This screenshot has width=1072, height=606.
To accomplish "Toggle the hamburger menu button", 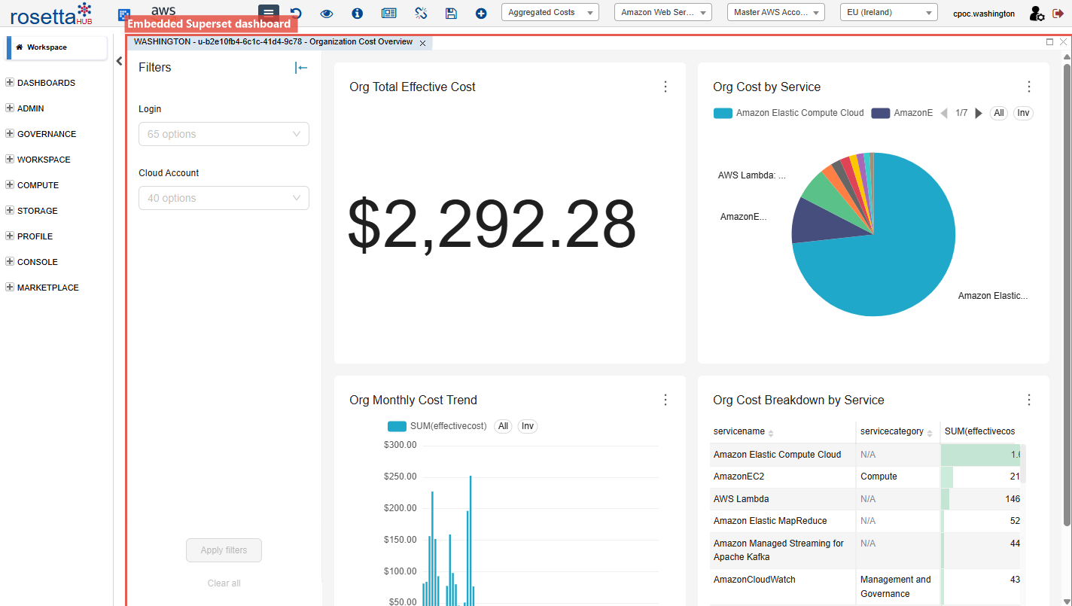I will (x=268, y=13).
